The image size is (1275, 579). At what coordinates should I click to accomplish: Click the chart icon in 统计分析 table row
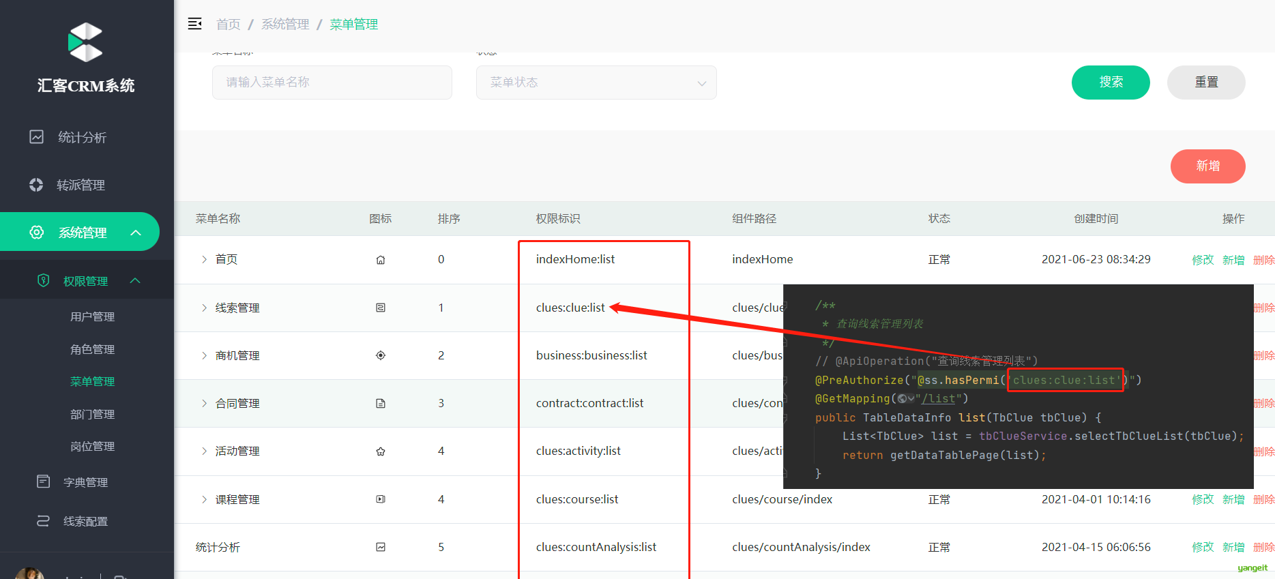click(381, 547)
